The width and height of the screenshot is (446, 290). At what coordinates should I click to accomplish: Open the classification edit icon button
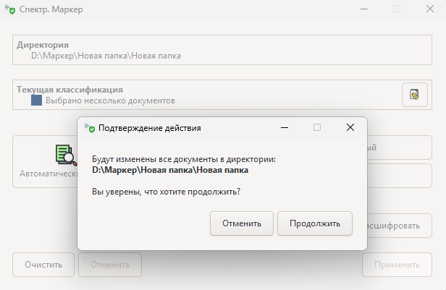click(414, 95)
